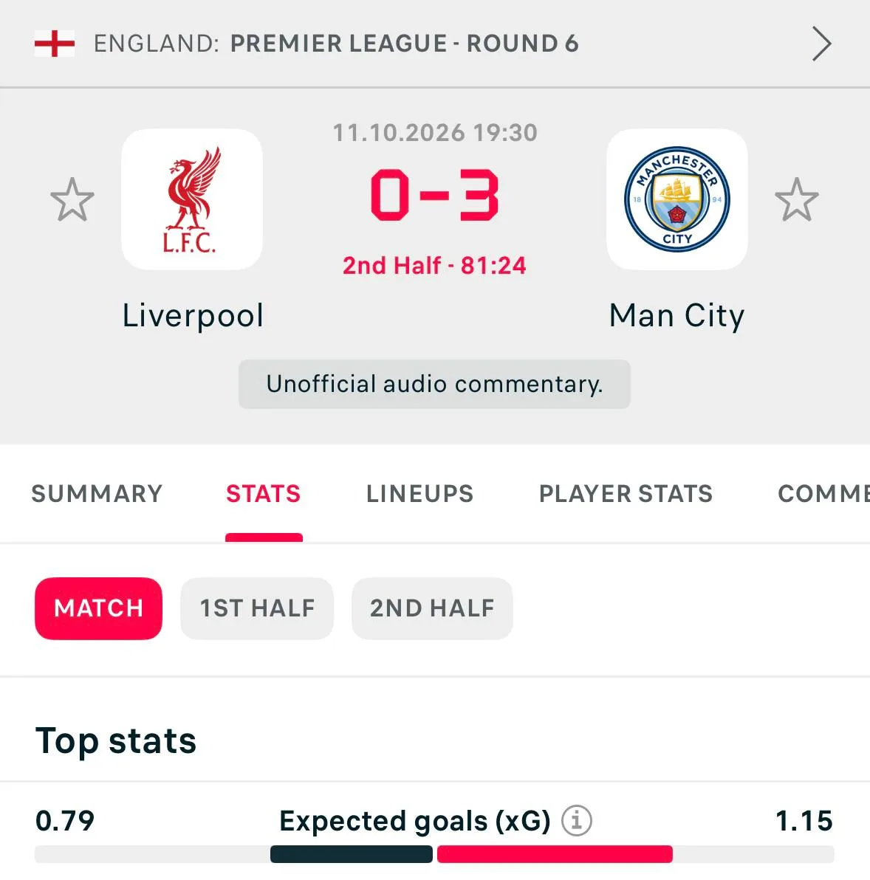Image resolution: width=870 pixels, height=880 pixels.
Task: Switch to the Summary tab
Action: (x=97, y=494)
